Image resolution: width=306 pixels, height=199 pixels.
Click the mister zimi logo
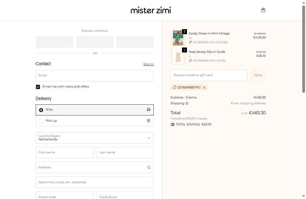[151, 10]
